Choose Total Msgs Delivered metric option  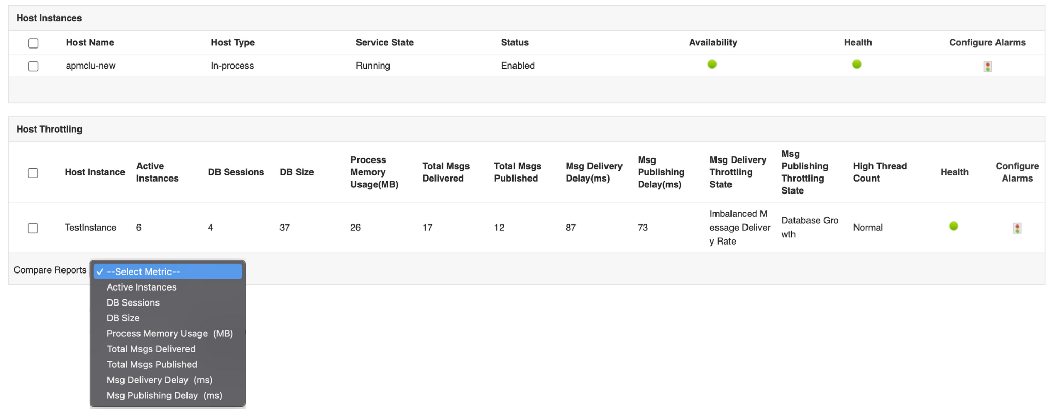[x=151, y=349]
